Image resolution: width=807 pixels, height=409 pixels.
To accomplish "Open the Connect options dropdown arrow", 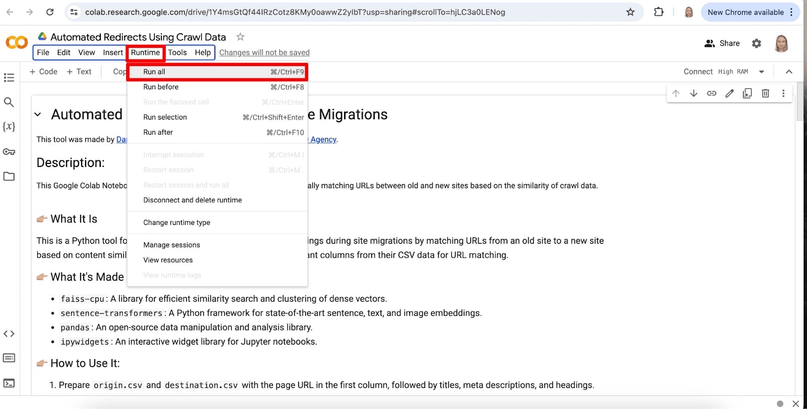I will point(762,72).
